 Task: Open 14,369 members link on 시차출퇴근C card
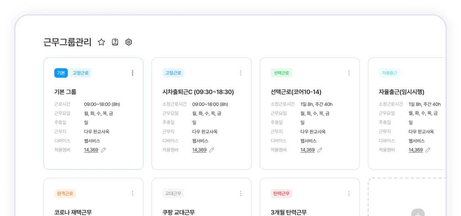pos(199,150)
